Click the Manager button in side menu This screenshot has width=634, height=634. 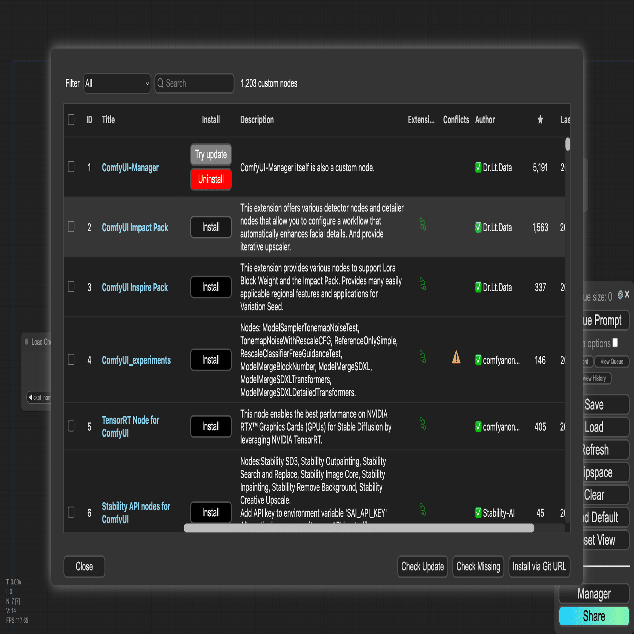pos(594,594)
